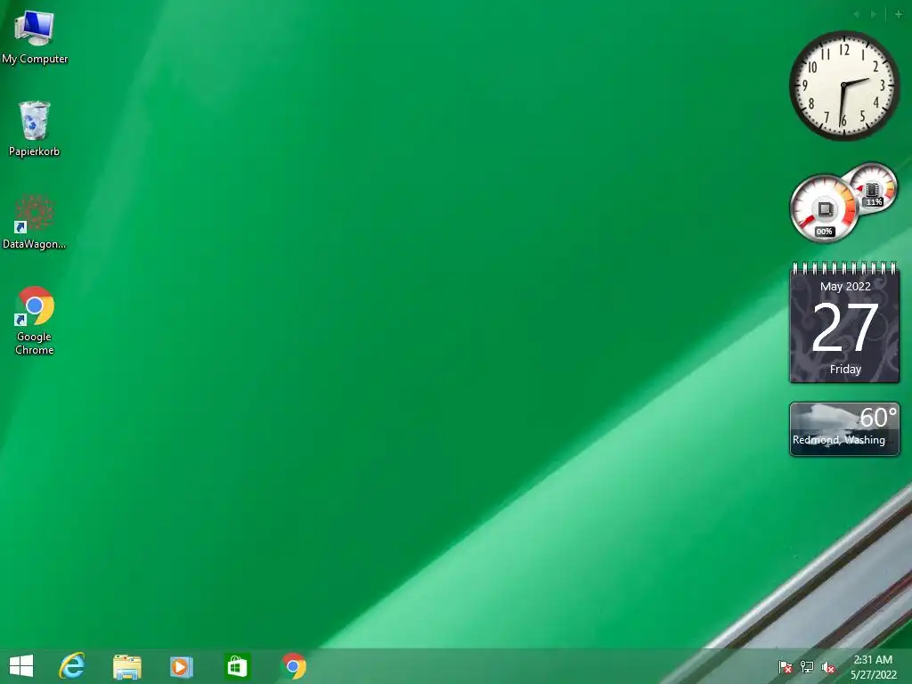Viewport: 912px width, 684px height.
Task: Click the 60° temperature in weather gadget
Action: [x=877, y=417]
